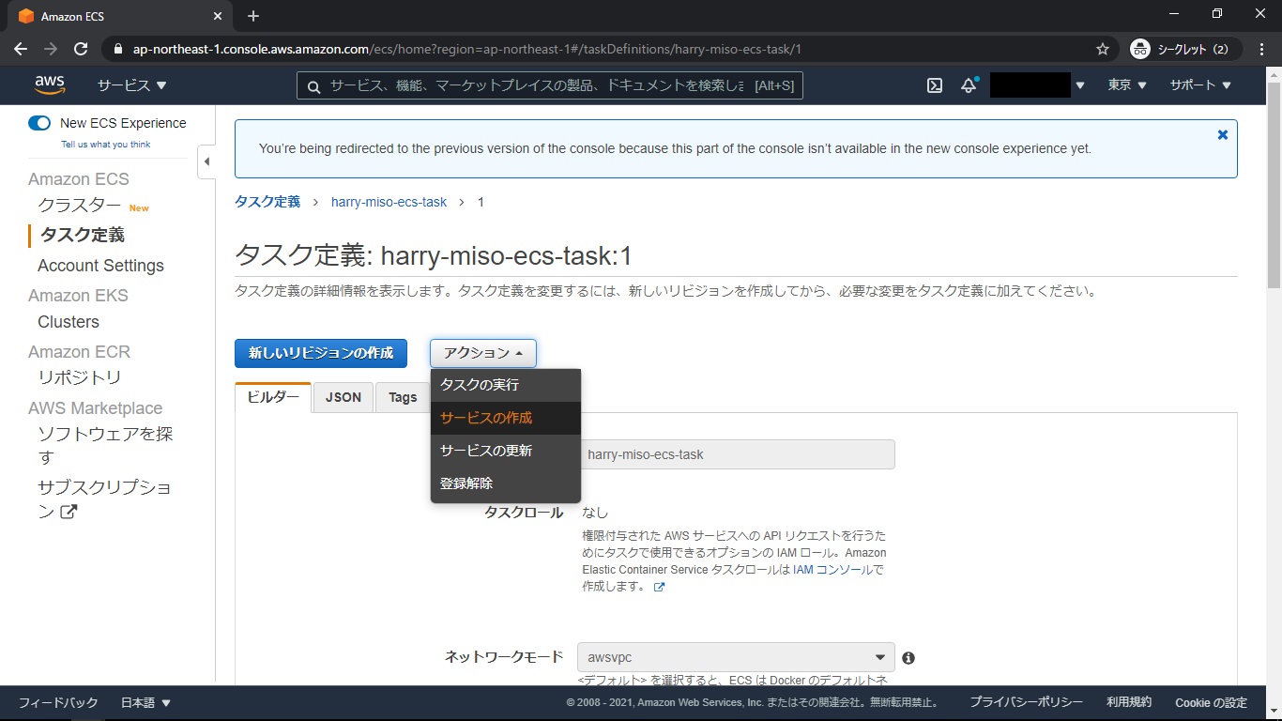This screenshot has height=721, width=1282.
Task: Toggle New ECS Experience switch
Action: (39, 123)
